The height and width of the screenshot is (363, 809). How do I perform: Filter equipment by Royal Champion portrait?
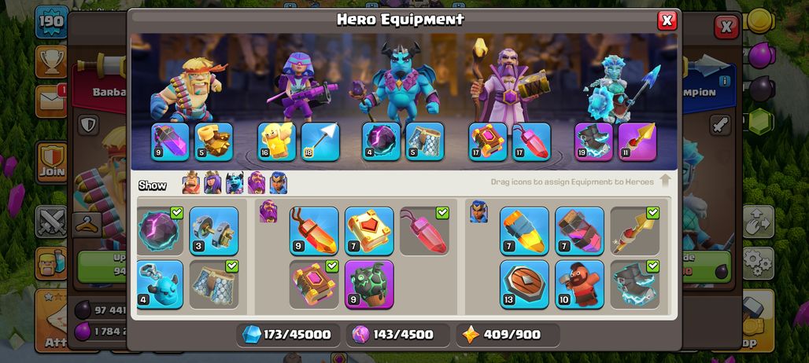pos(278,183)
